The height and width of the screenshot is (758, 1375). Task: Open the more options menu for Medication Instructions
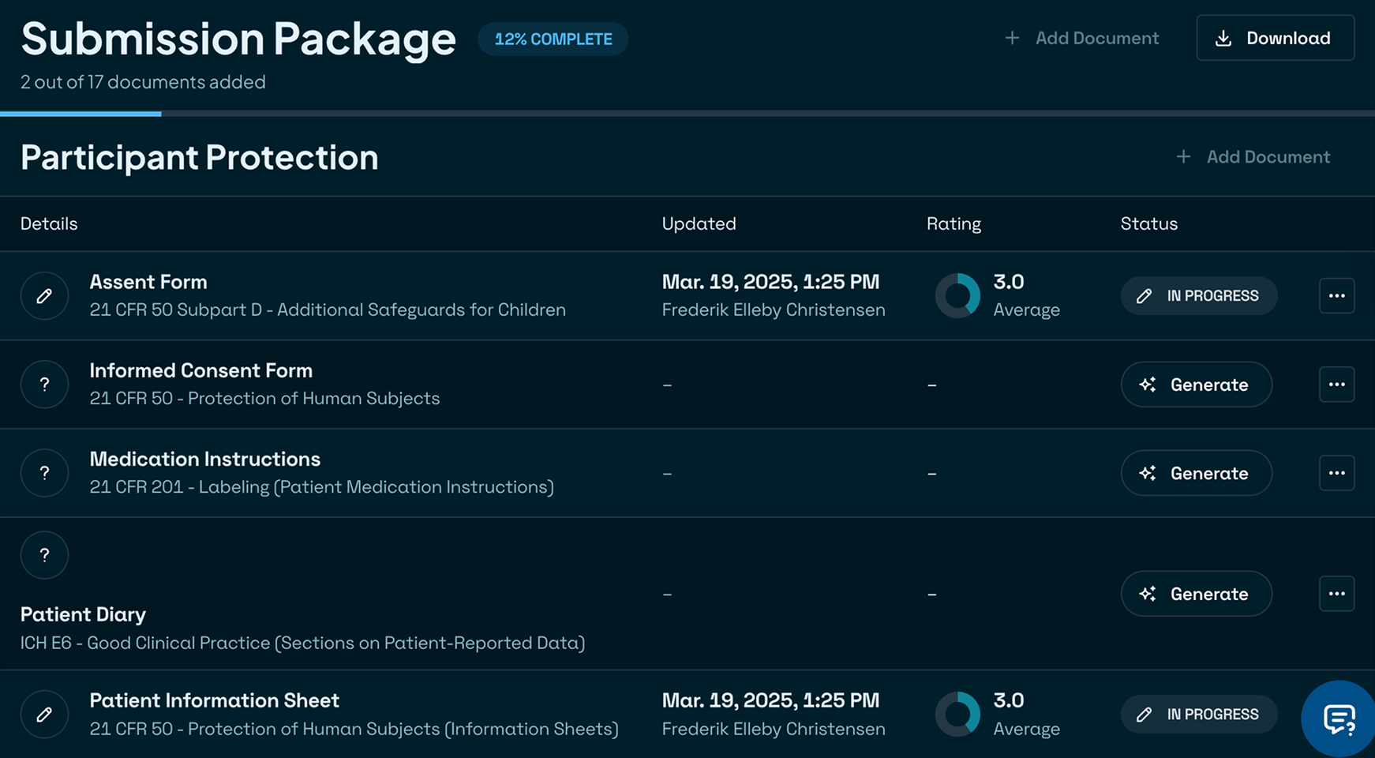1336,473
